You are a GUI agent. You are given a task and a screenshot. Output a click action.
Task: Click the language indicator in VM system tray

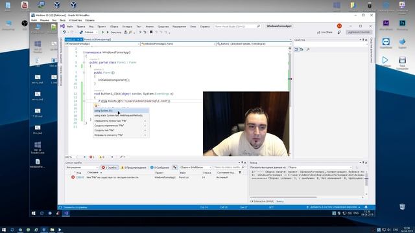coord(356,213)
